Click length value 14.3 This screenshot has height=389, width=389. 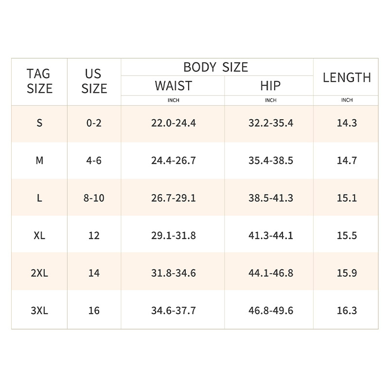[347, 123]
